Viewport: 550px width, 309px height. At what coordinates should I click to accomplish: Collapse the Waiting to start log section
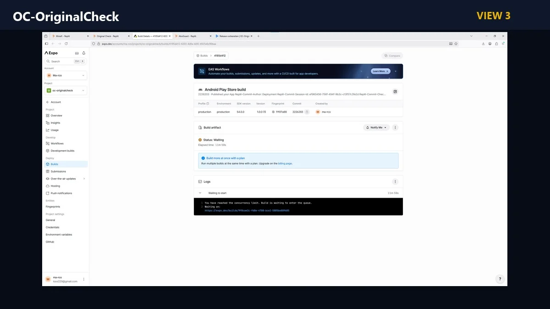200,193
